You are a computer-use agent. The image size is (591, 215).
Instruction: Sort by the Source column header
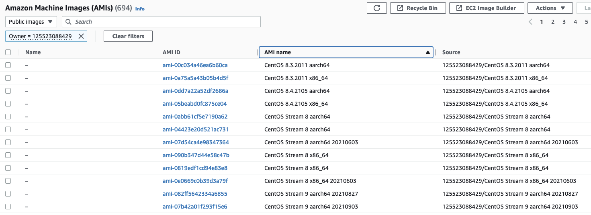(x=451, y=52)
